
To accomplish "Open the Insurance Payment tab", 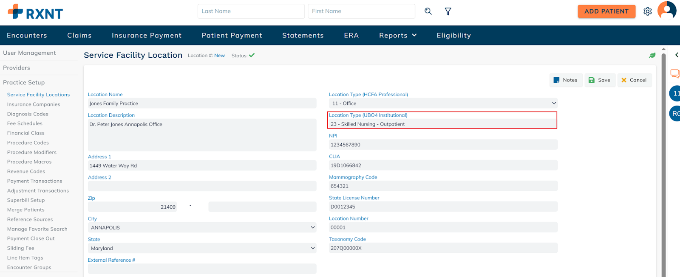I will click(147, 36).
